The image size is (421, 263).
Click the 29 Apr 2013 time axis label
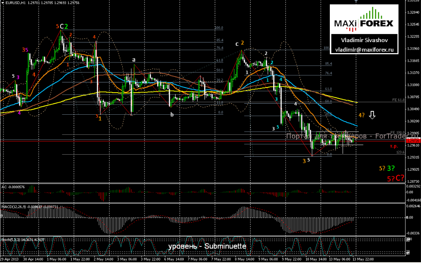point(9,259)
